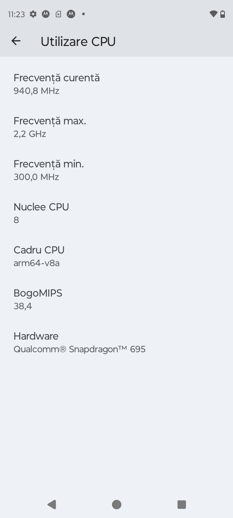Image resolution: width=233 pixels, height=518 pixels.
Task: Tap the SIM card missing status icon
Action: click(x=58, y=14)
